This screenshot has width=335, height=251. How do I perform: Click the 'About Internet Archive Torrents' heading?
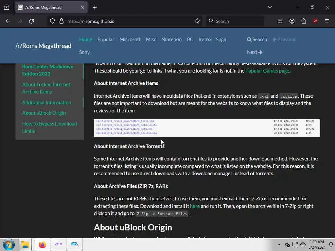point(129,146)
